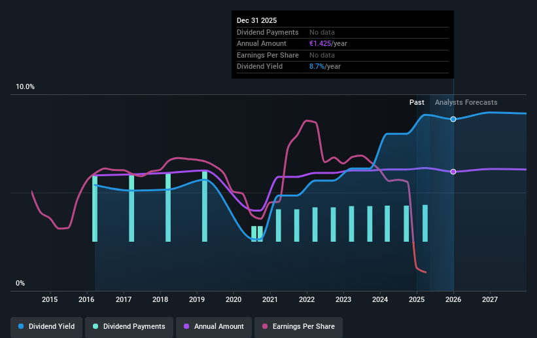Click the Analysts Forecasts label
The width and height of the screenshot is (537, 338).
click(x=466, y=102)
